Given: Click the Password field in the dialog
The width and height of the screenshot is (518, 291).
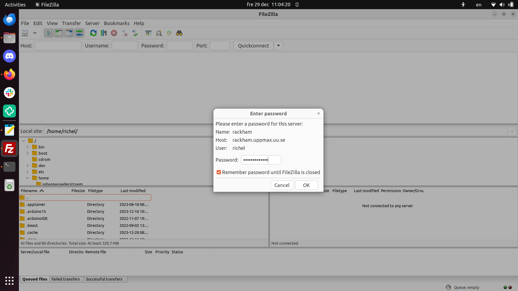Looking at the screenshot, I should [261, 160].
